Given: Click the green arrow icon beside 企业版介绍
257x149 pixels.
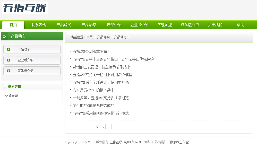Looking at the screenshot, I should pos(8,60).
